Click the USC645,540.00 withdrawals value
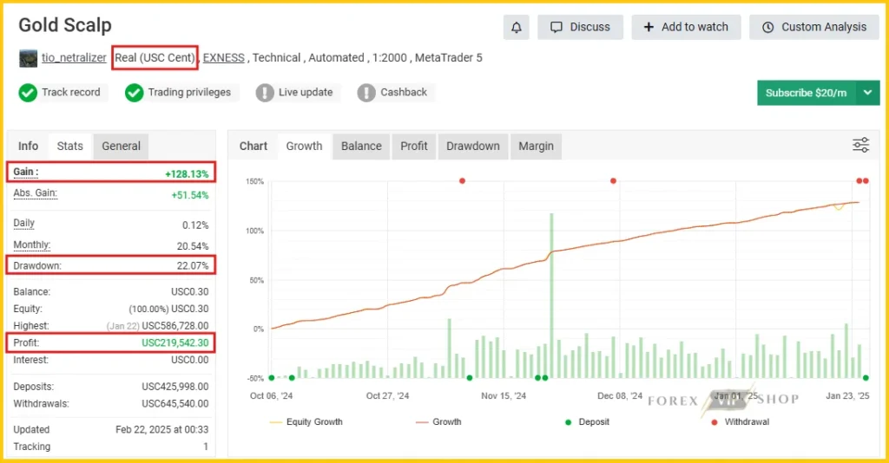889x463 pixels. [175, 404]
